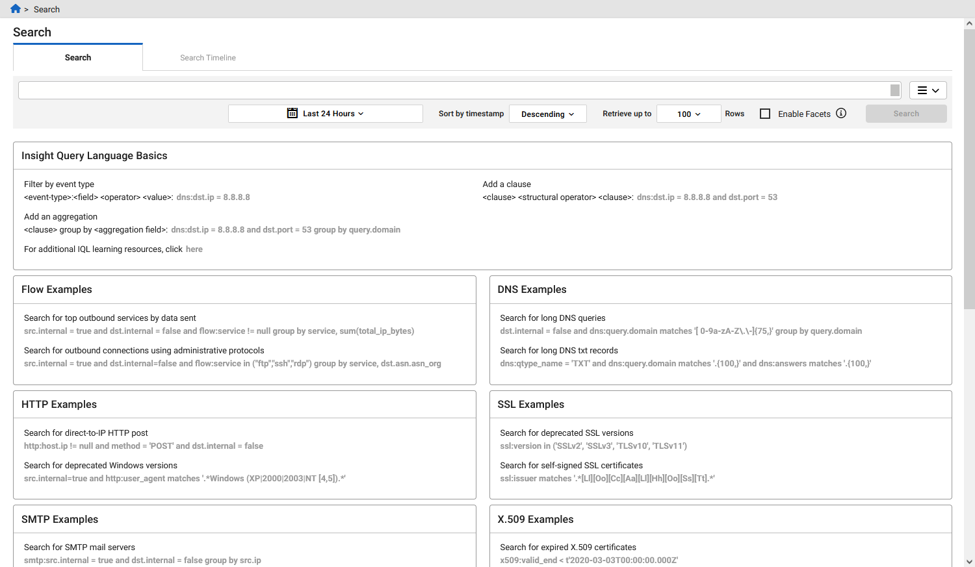This screenshot has height=567, width=975.
Task: Click the gray square icon inside the query bar
Action: pos(894,90)
